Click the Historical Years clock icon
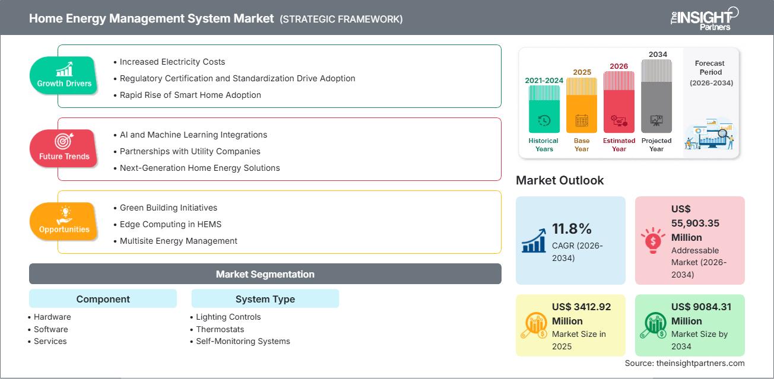 point(543,122)
